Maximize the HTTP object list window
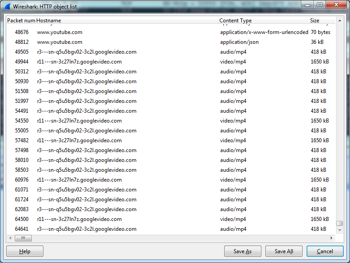Screen dimensions: 350x263 [320, 4]
